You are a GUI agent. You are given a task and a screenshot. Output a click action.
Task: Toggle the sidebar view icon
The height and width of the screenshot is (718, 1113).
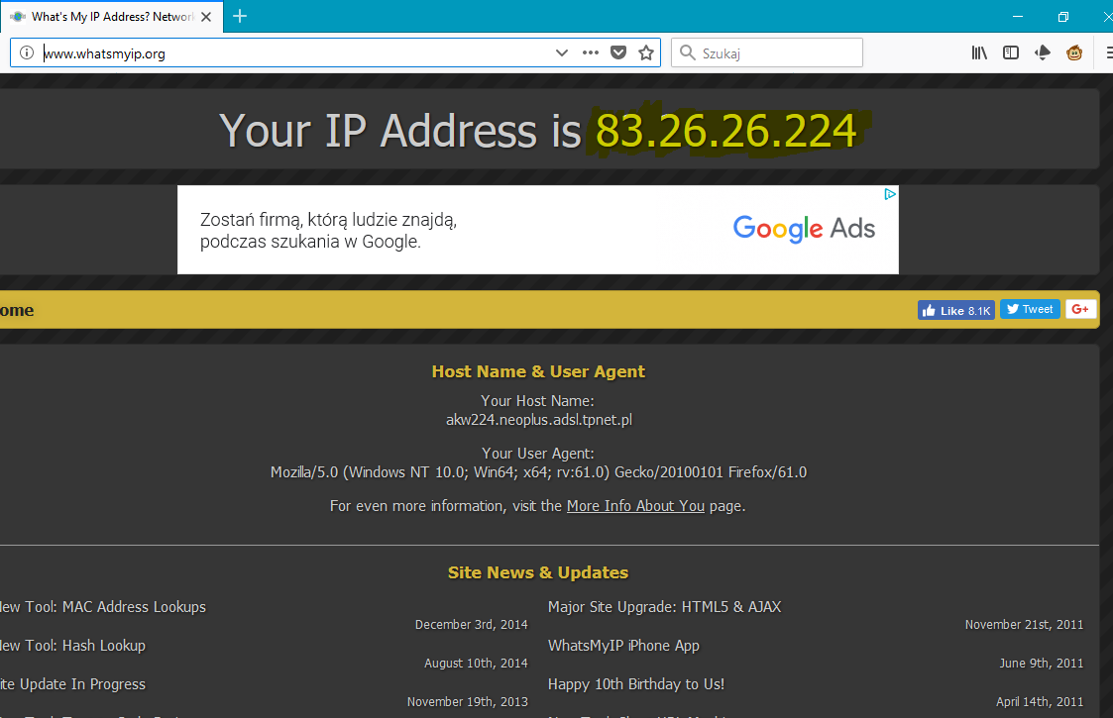click(1011, 53)
